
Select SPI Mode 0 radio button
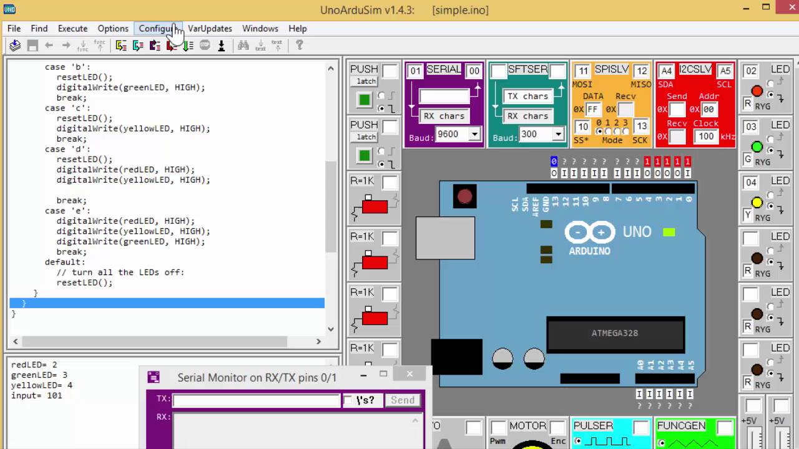tap(600, 131)
